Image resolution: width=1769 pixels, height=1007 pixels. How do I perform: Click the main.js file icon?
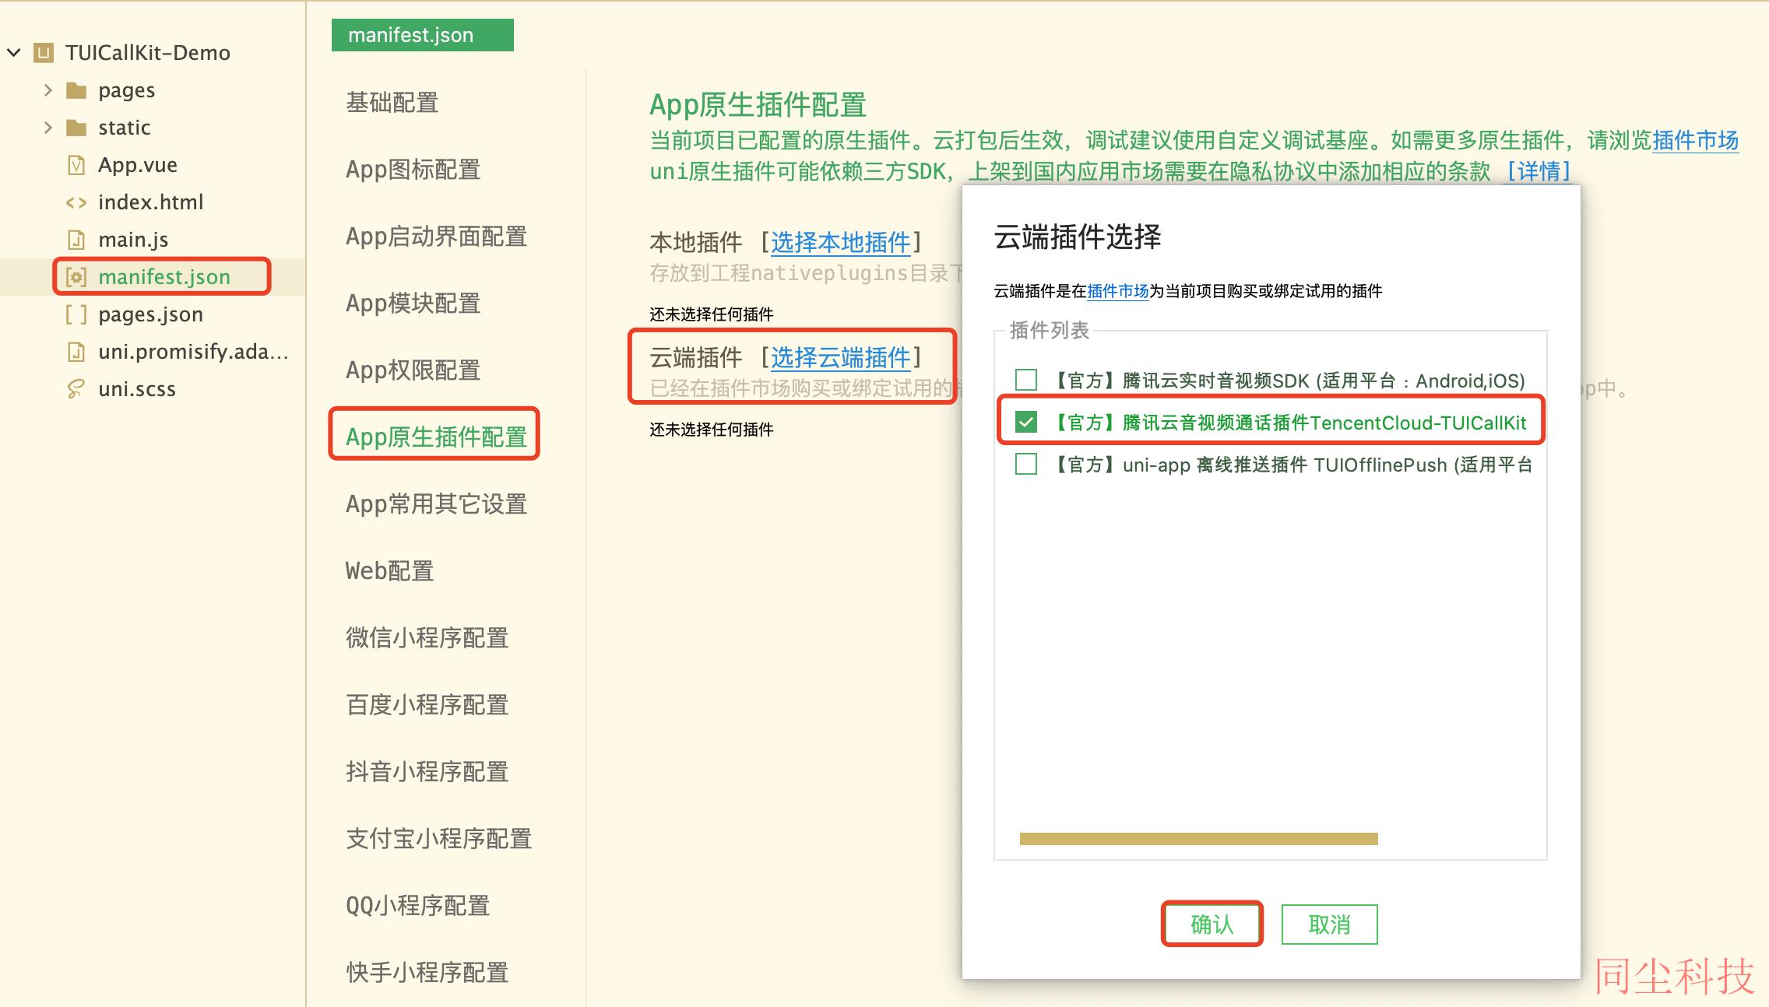76,240
